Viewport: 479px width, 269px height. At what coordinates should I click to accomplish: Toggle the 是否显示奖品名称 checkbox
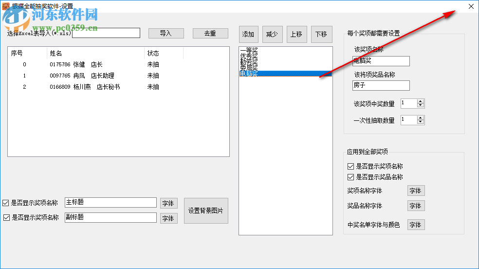[x=350, y=177]
